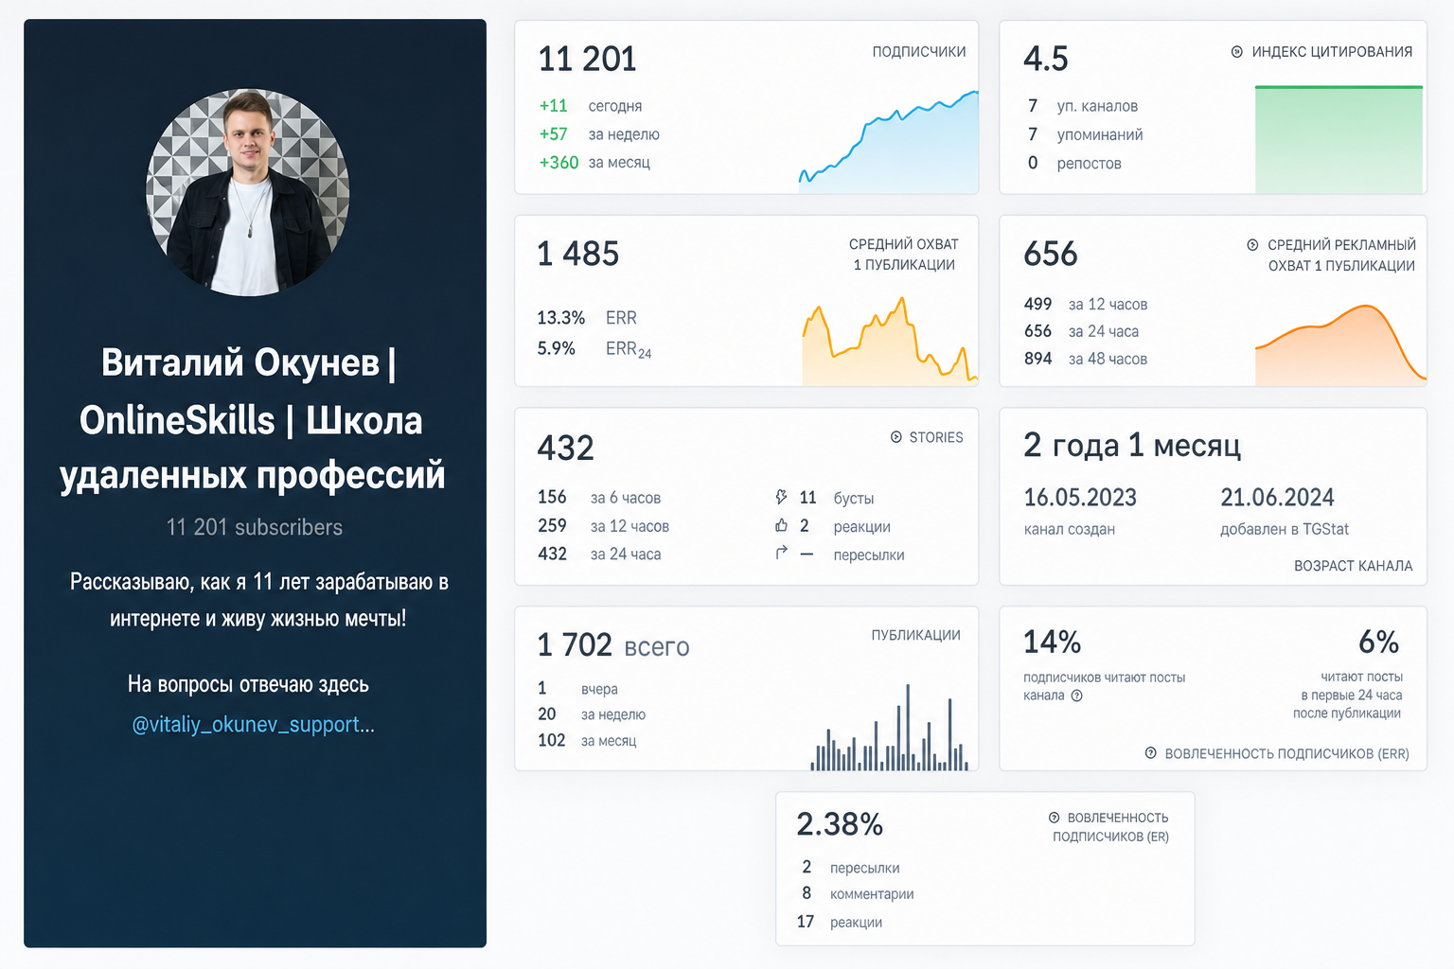Click the info icon beside ВОВЛЕЧЕННОСТЬ ПОДПИСЧИКОВ (ERR)
The image size is (1454, 969).
tap(1150, 753)
